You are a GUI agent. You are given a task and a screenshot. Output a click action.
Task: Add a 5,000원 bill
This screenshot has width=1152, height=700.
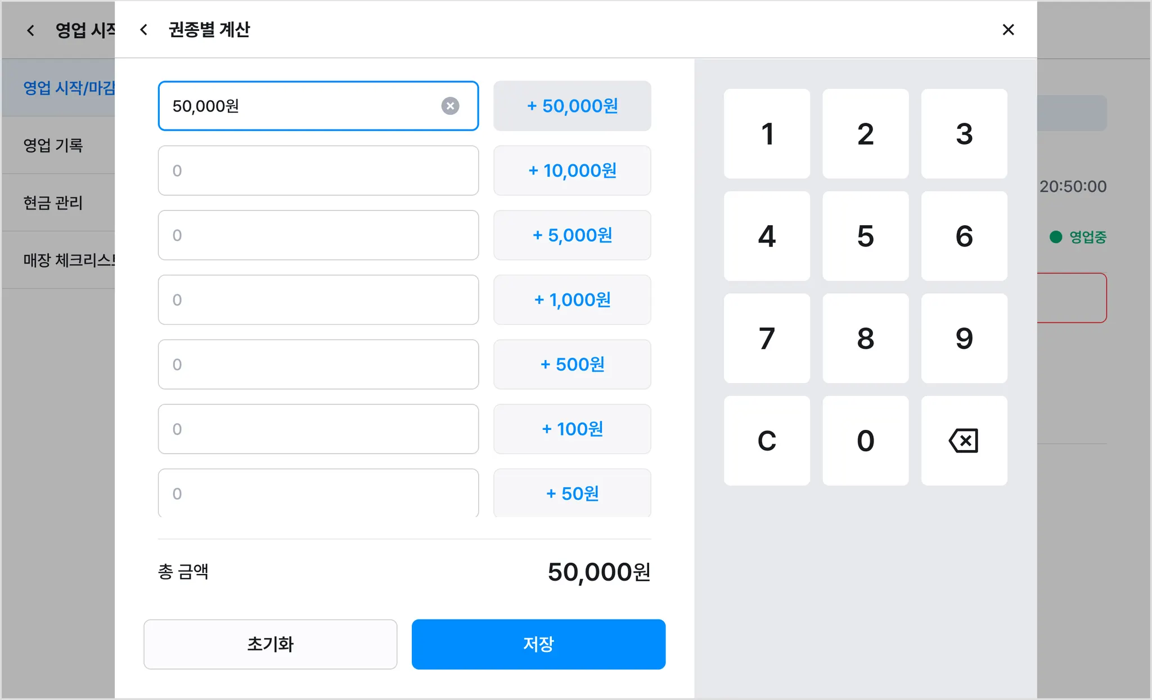coord(572,235)
